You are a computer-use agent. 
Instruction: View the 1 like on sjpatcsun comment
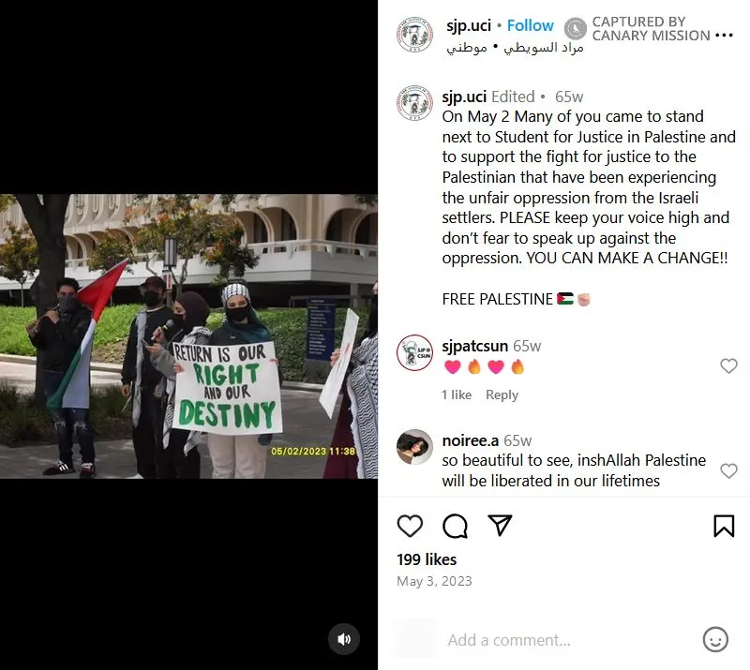click(457, 395)
